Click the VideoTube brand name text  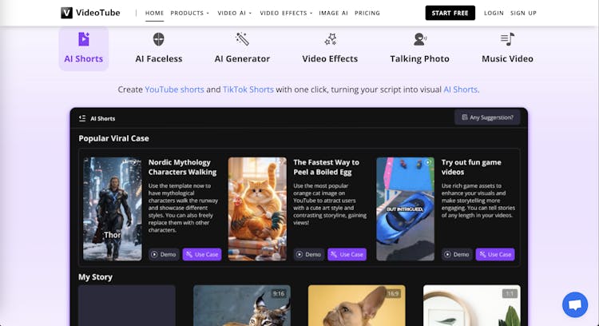coord(97,13)
